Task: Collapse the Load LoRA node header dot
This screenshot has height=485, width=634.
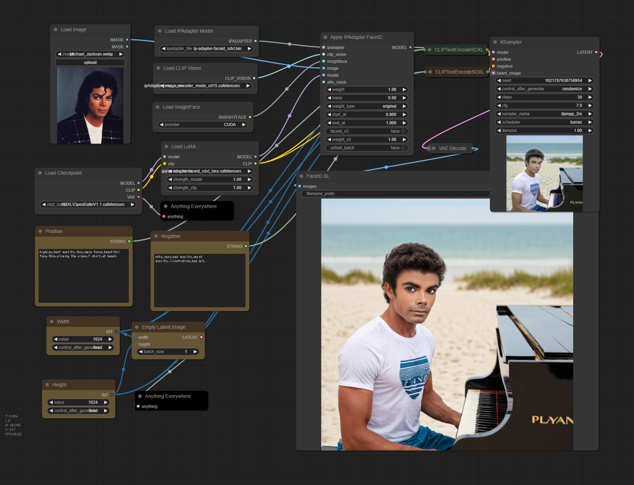Action: tap(166, 146)
